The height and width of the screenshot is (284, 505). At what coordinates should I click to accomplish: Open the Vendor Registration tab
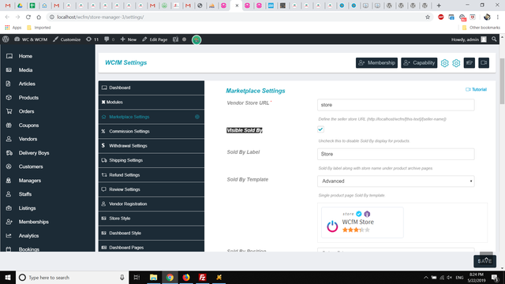(151, 204)
